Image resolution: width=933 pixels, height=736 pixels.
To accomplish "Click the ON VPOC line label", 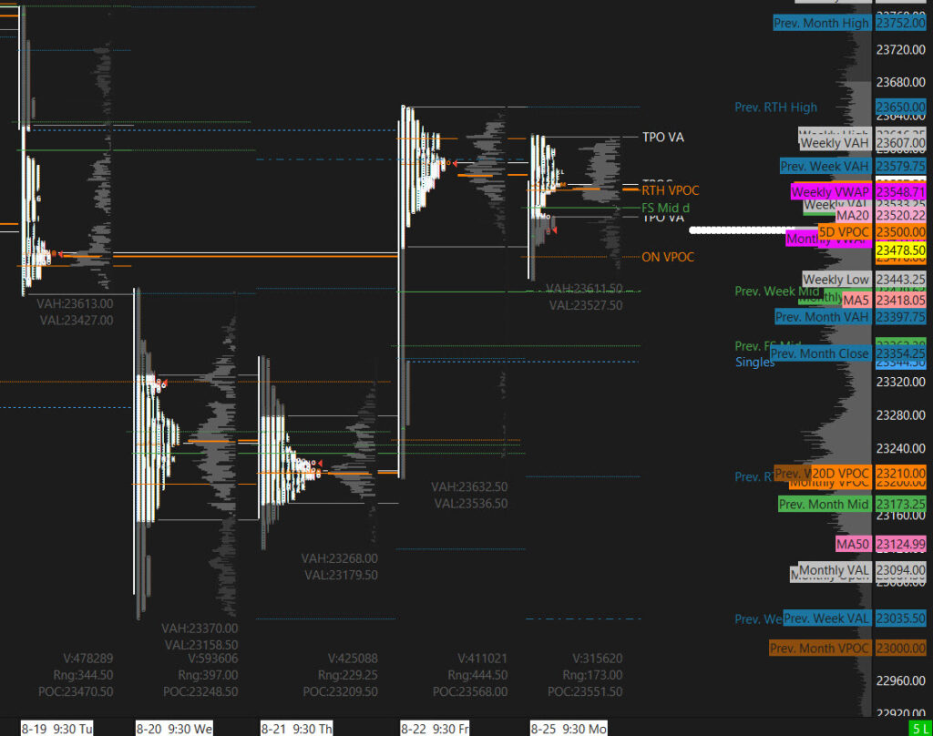I will 667,257.
